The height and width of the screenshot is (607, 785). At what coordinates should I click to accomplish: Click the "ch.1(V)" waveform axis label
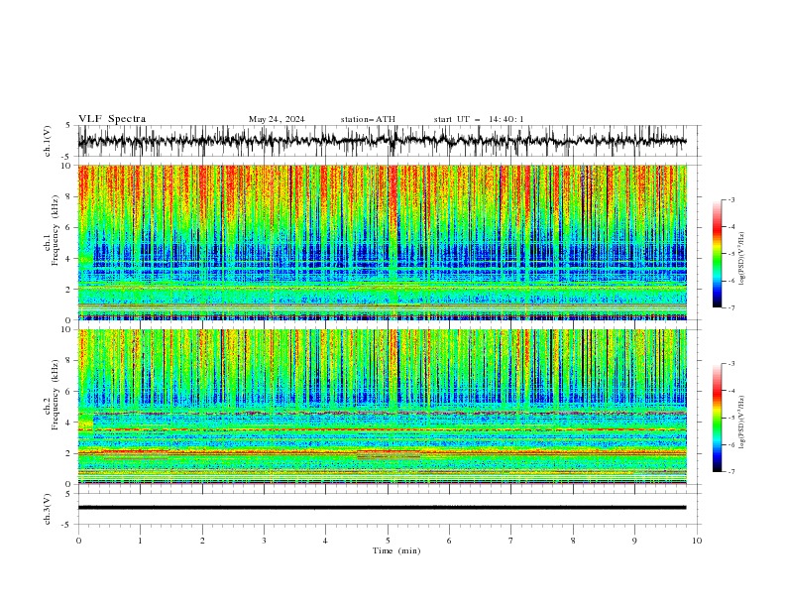coord(48,141)
